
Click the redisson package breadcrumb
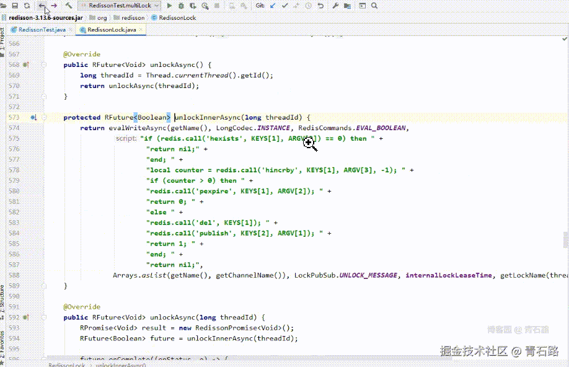tap(129, 18)
